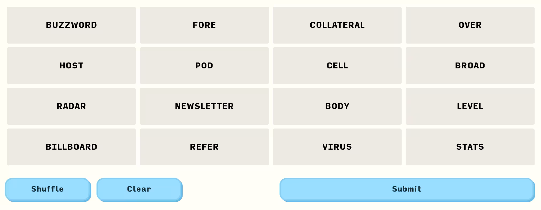The width and height of the screenshot is (541, 210).
Task: Choose the BODY tile
Action: coord(337,106)
